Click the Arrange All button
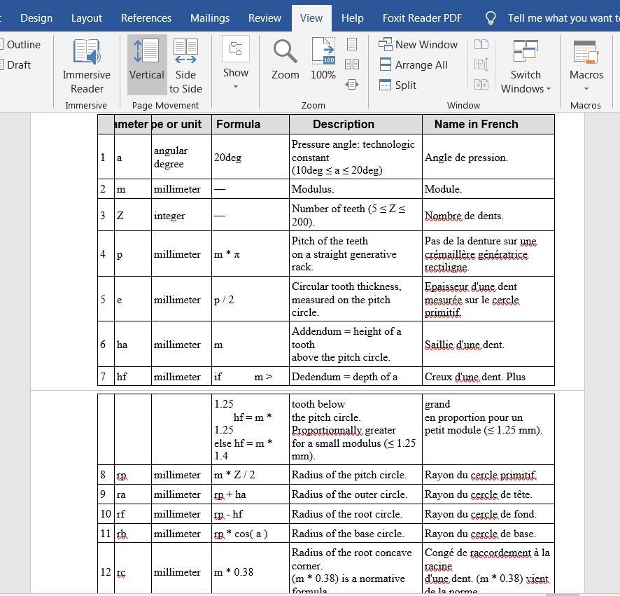The image size is (620, 596). [413, 64]
